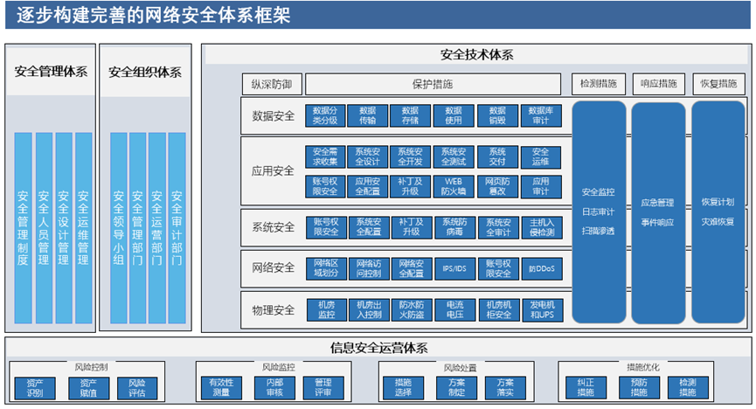Image resolution: width=756 pixels, height=409 pixels.
Task: Click the 纵深防御 header label
Action: tap(272, 85)
